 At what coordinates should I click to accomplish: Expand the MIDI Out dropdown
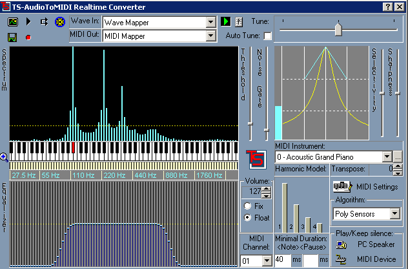[210, 36]
